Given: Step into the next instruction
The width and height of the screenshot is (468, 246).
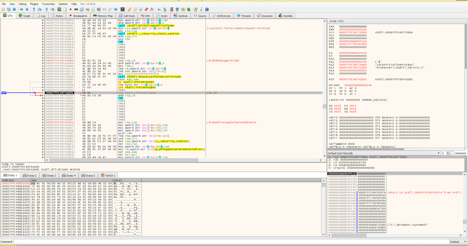Looking at the screenshot, I should click(34, 8).
